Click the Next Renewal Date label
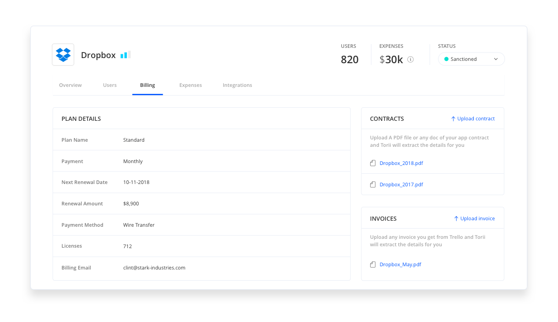 click(85, 182)
